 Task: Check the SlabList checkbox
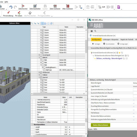[x=41, y=58]
